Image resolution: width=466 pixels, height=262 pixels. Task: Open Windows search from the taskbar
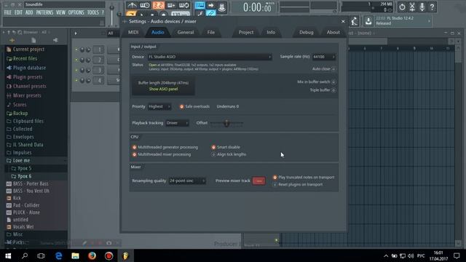click(x=25, y=255)
